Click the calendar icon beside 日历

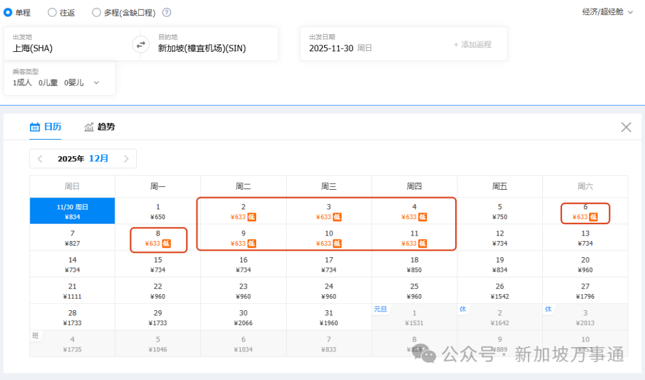click(35, 126)
